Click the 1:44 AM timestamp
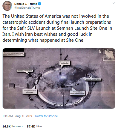Screen dimensions: 118x129 [x=7, y=116]
